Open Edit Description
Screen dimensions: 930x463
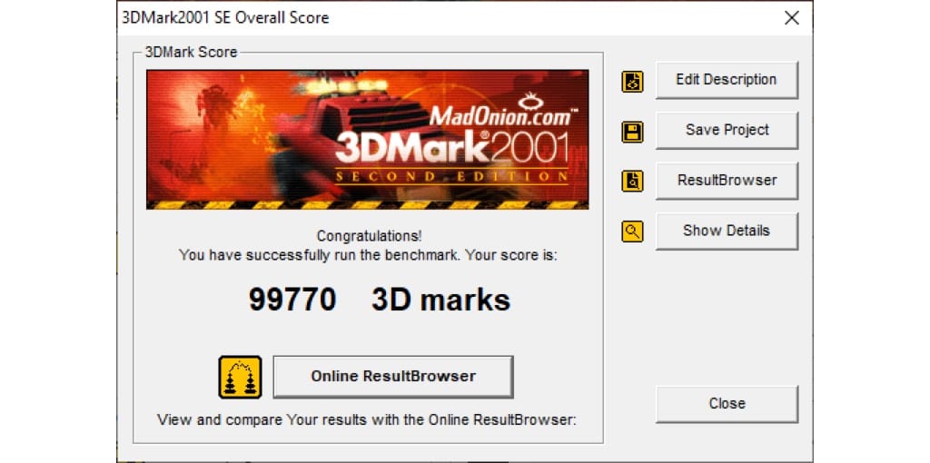pos(727,80)
